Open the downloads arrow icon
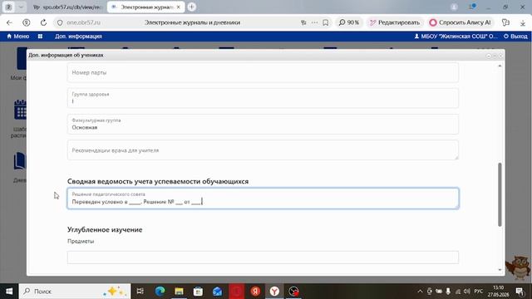The width and height of the screenshot is (532, 299). click(x=523, y=22)
